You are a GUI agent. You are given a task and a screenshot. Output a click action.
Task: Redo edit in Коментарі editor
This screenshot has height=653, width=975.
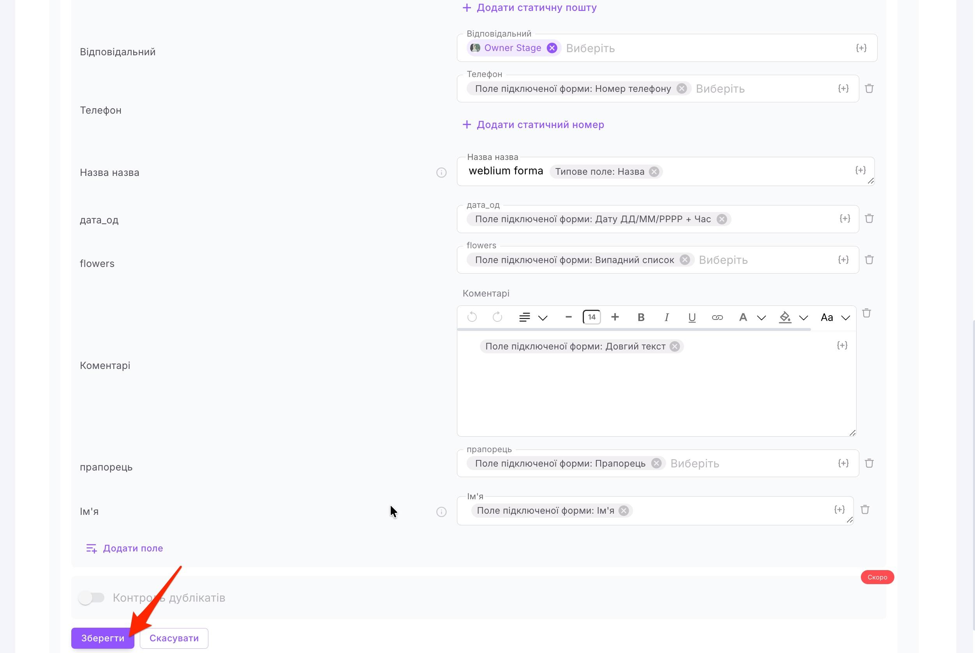pos(497,317)
